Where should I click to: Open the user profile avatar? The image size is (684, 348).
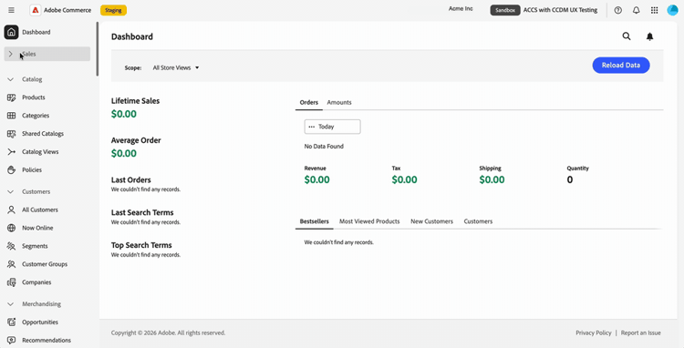[x=673, y=10]
